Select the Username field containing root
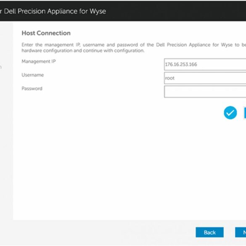This screenshot has width=246, height=246. coord(205,78)
